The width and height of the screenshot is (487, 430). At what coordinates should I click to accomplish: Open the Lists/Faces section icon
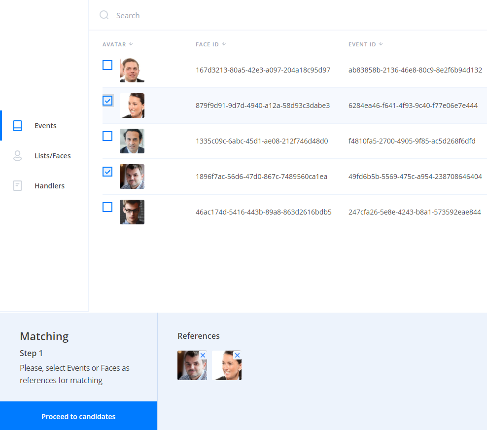[x=17, y=155]
